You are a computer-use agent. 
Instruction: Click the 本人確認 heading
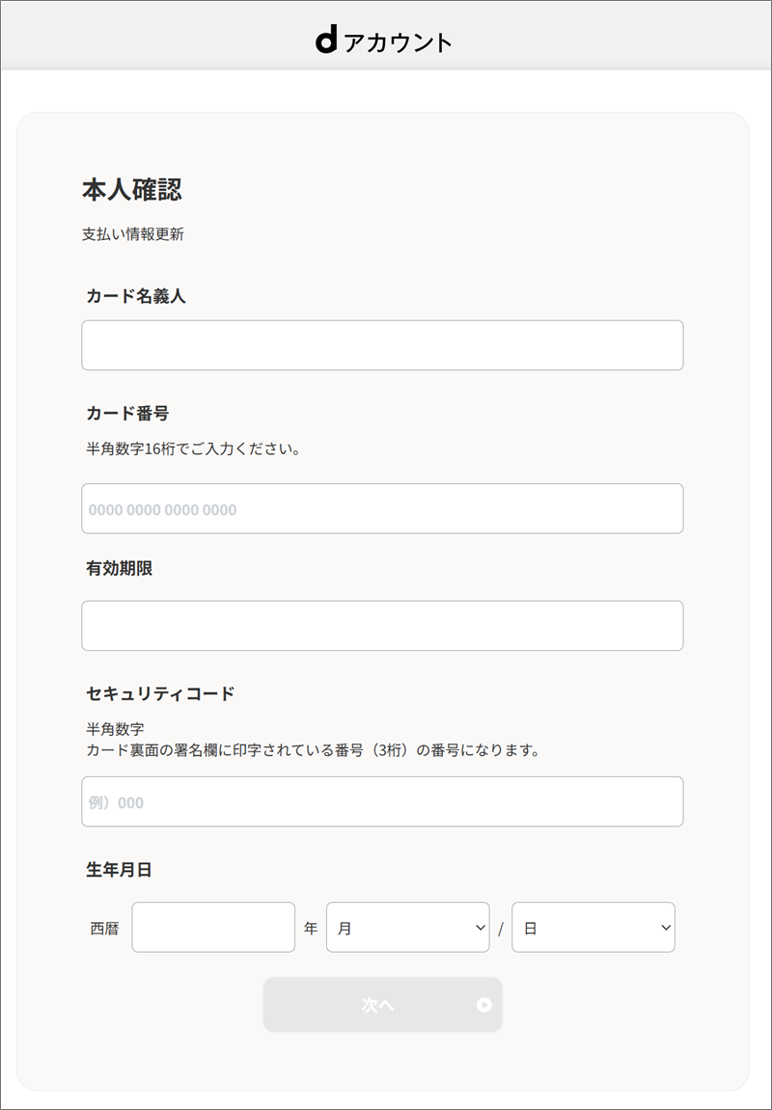click(132, 190)
